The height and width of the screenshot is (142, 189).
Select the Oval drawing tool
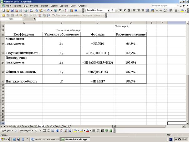49,130
